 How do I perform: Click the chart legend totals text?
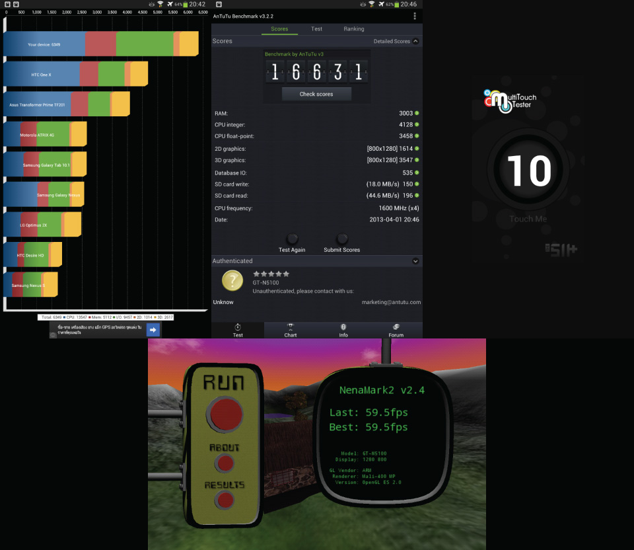[x=106, y=317]
